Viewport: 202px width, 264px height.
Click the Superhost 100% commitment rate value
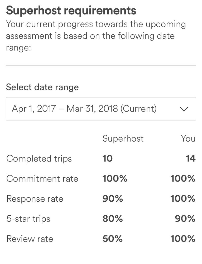click(x=115, y=179)
